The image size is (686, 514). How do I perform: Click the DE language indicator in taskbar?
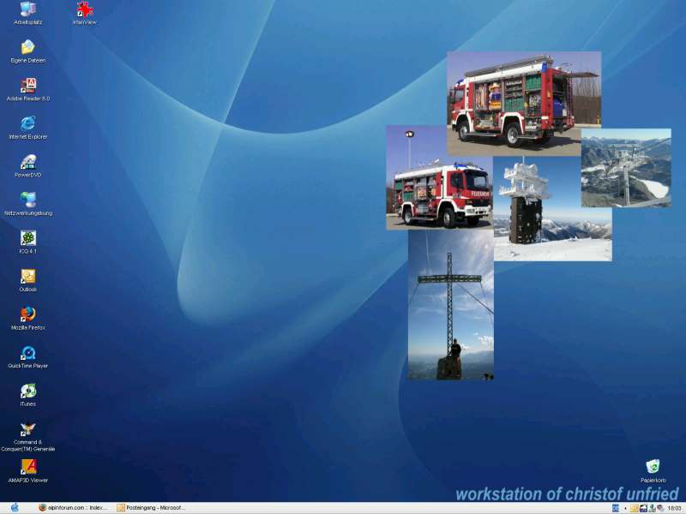(616, 508)
